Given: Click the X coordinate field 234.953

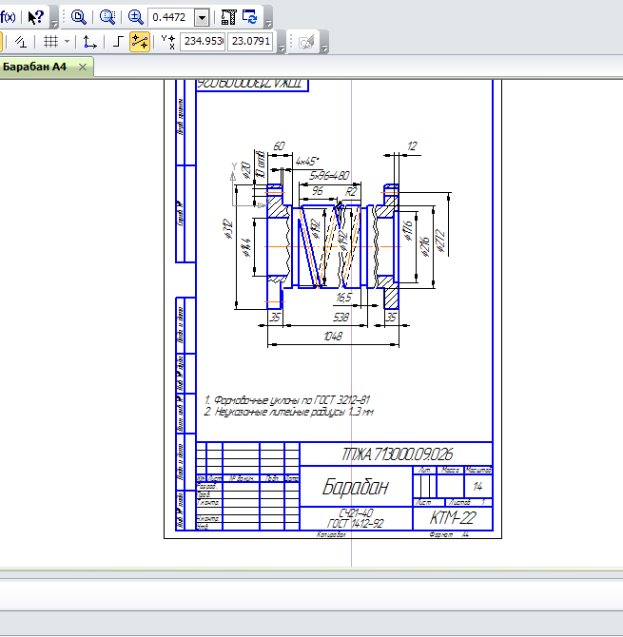Looking at the screenshot, I should coord(202,42).
